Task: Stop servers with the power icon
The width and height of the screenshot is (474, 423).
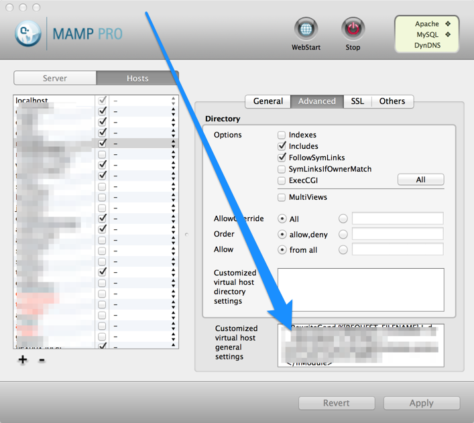Action: tap(353, 29)
